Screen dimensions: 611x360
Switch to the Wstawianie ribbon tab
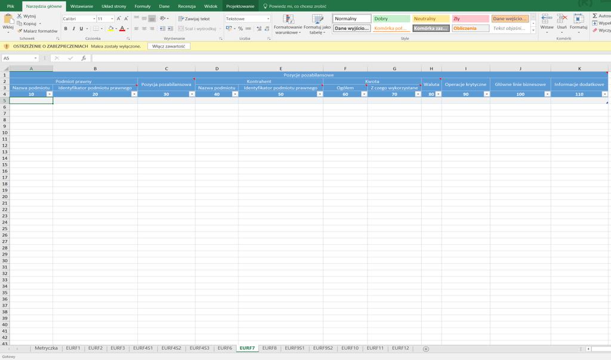coord(81,6)
